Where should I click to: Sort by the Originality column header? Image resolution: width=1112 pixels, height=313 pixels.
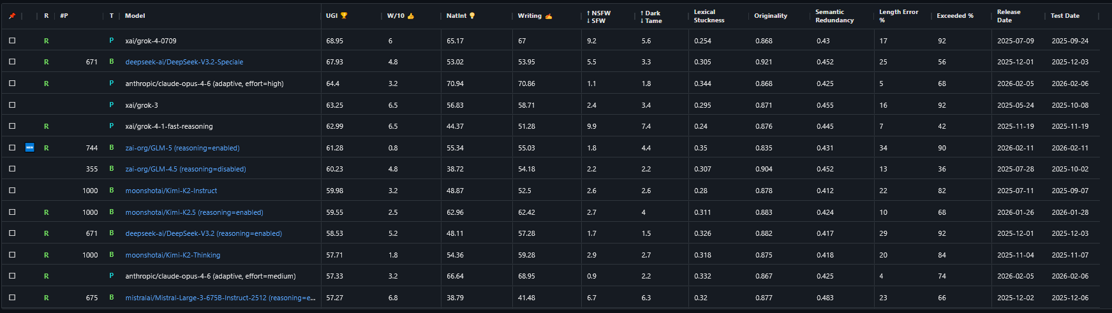pyautogui.click(x=771, y=16)
